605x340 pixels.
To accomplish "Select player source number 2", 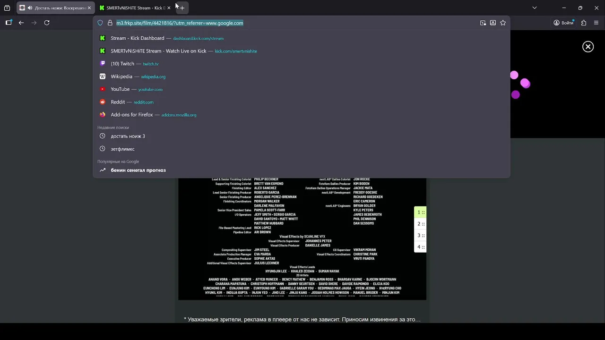I will coord(420,224).
